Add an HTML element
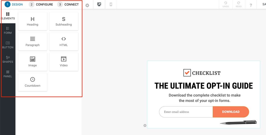This screenshot has width=266, height=135. (64, 42)
